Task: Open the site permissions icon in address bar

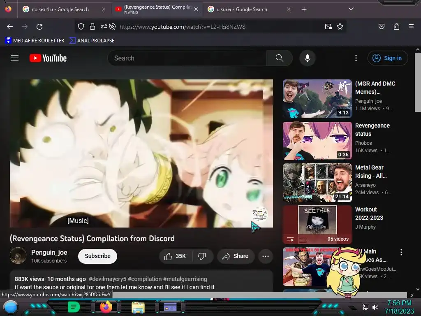Action: pyautogui.click(x=104, y=26)
